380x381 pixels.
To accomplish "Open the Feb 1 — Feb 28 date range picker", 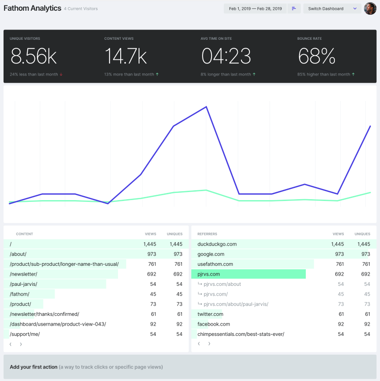I will (x=255, y=8).
